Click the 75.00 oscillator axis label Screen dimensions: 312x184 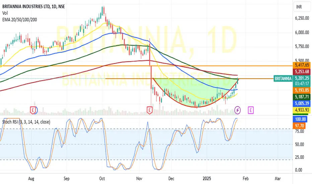point(300,131)
